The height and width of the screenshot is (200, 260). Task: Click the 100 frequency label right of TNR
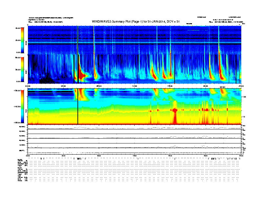tap(244, 97)
